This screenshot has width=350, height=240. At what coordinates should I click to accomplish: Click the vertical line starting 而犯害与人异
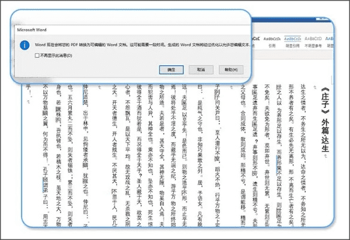(x=150, y=155)
